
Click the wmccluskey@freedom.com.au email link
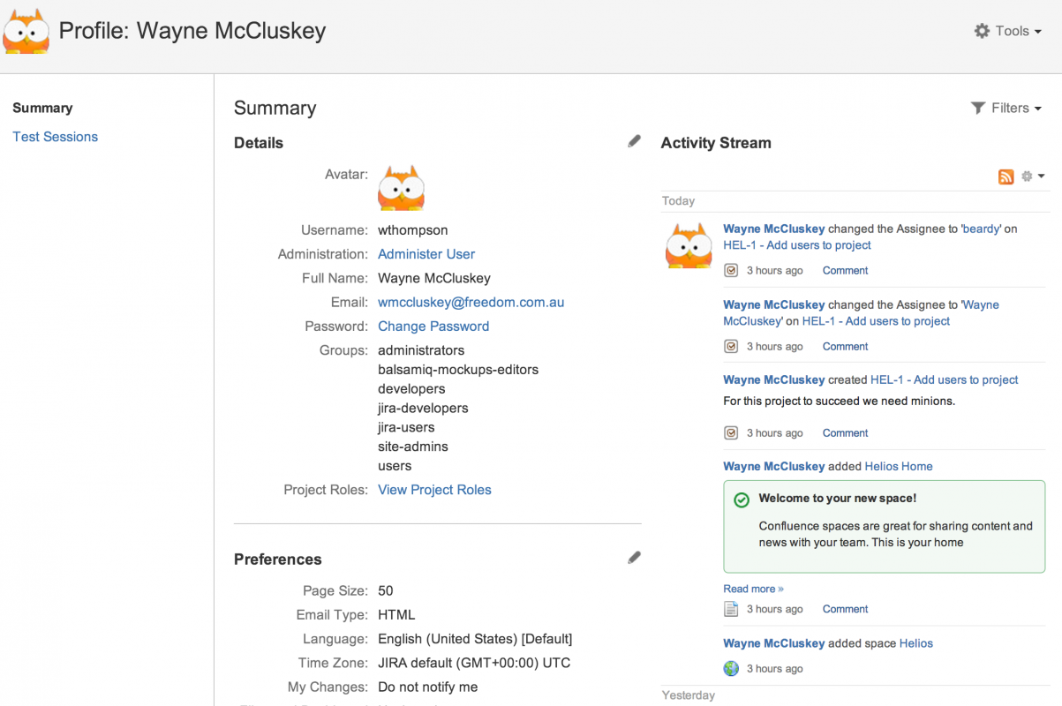pos(471,302)
